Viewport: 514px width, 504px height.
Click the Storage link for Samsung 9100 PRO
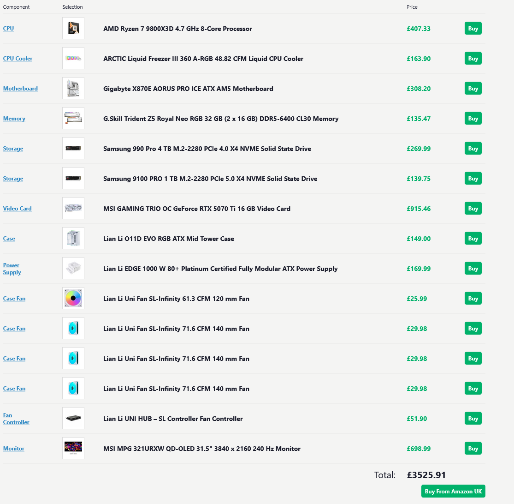pyautogui.click(x=13, y=179)
